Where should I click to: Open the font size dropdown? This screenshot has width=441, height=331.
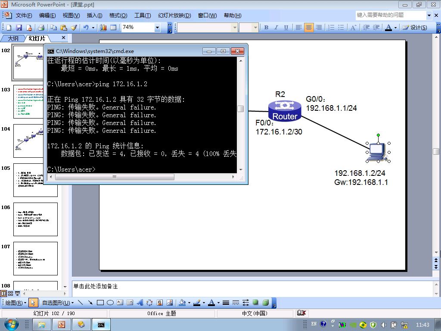click(x=255, y=27)
